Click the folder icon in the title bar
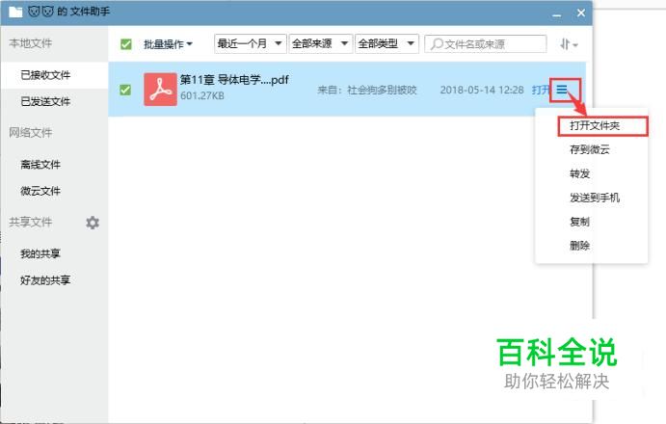666x424 pixels. tap(15, 12)
